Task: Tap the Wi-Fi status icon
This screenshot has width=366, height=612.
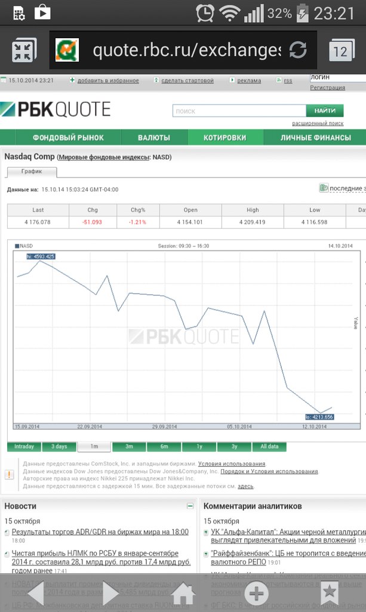Action: [230, 13]
